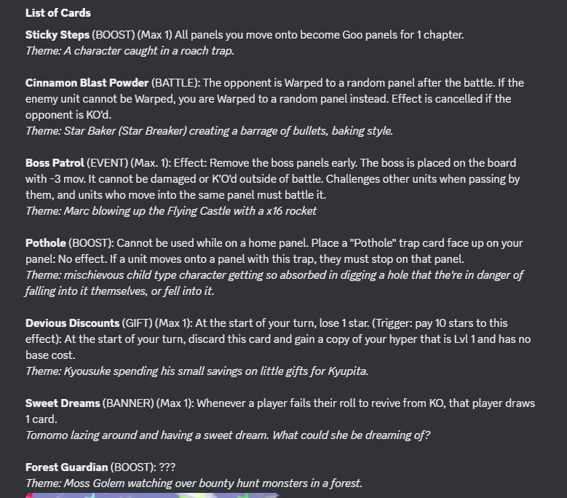Screen dimensions: 567x498
Task: Click the 'Sweet Dreams' card title
Action: (63, 403)
